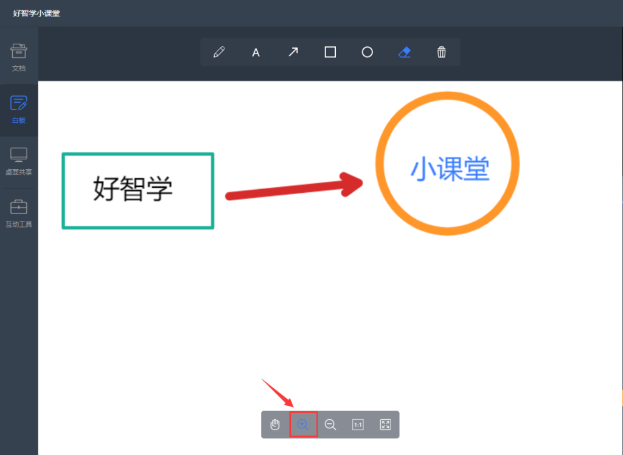Click the trash clear-all icon
623x455 pixels.
442,52
